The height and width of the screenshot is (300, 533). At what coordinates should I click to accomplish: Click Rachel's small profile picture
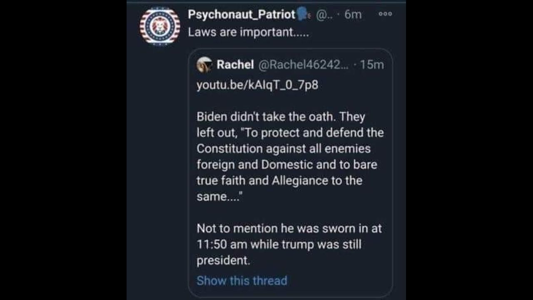coord(204,65)
